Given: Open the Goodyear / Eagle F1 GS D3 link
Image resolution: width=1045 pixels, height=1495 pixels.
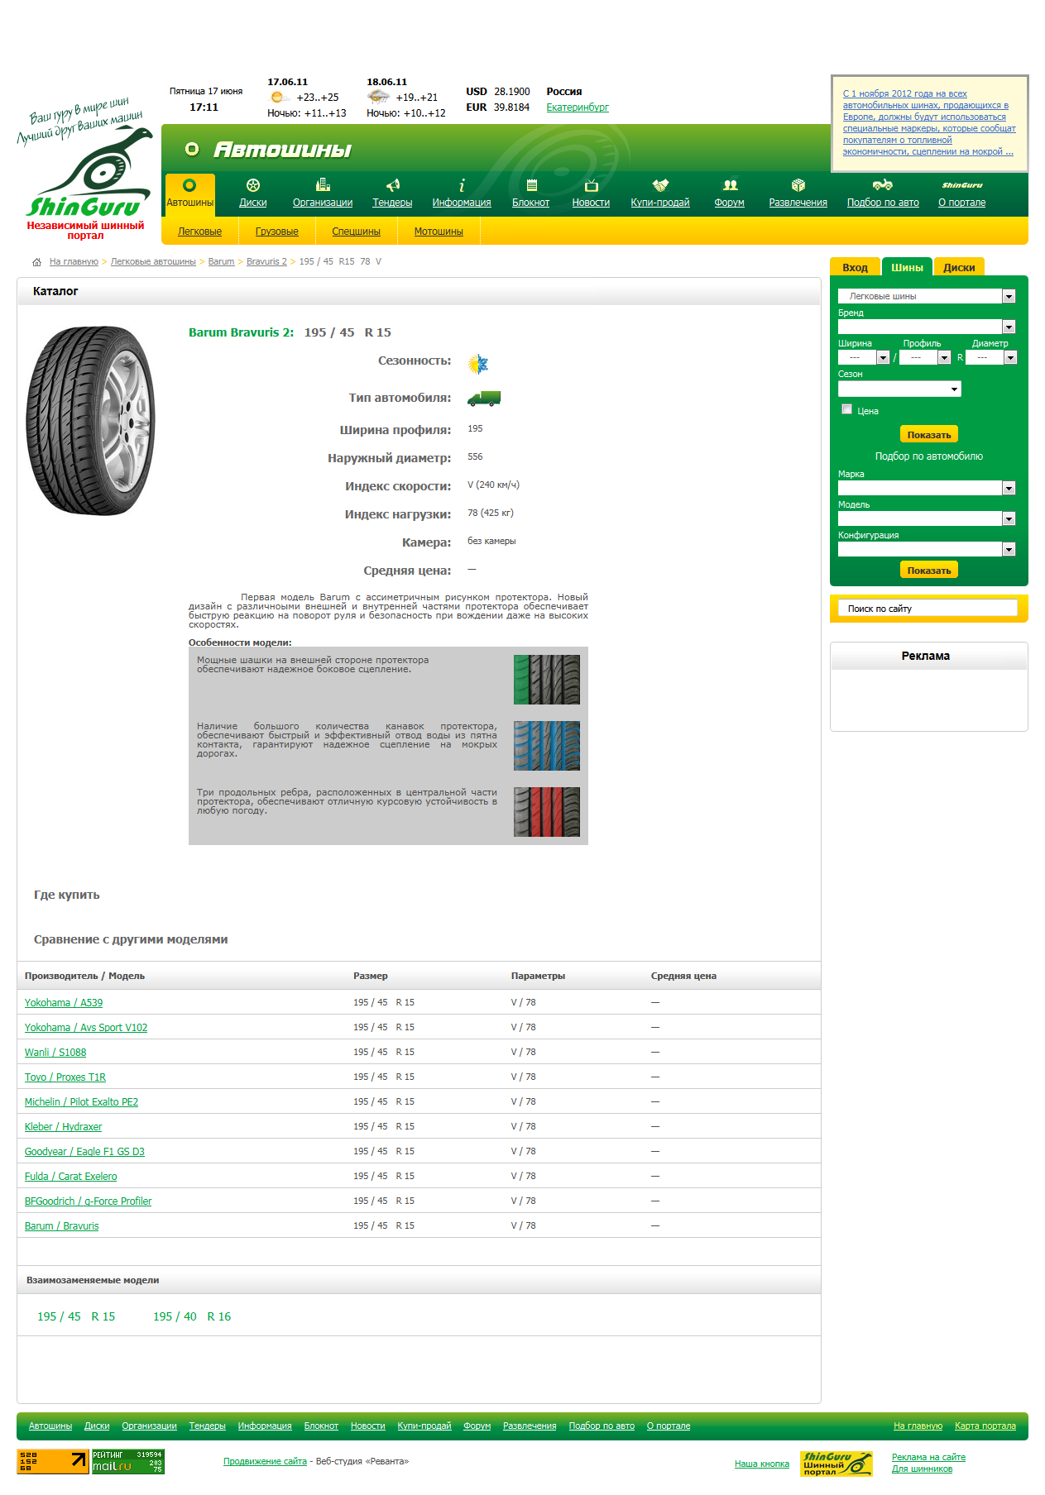Looking at the screenshot, I should click(84, 1152).
